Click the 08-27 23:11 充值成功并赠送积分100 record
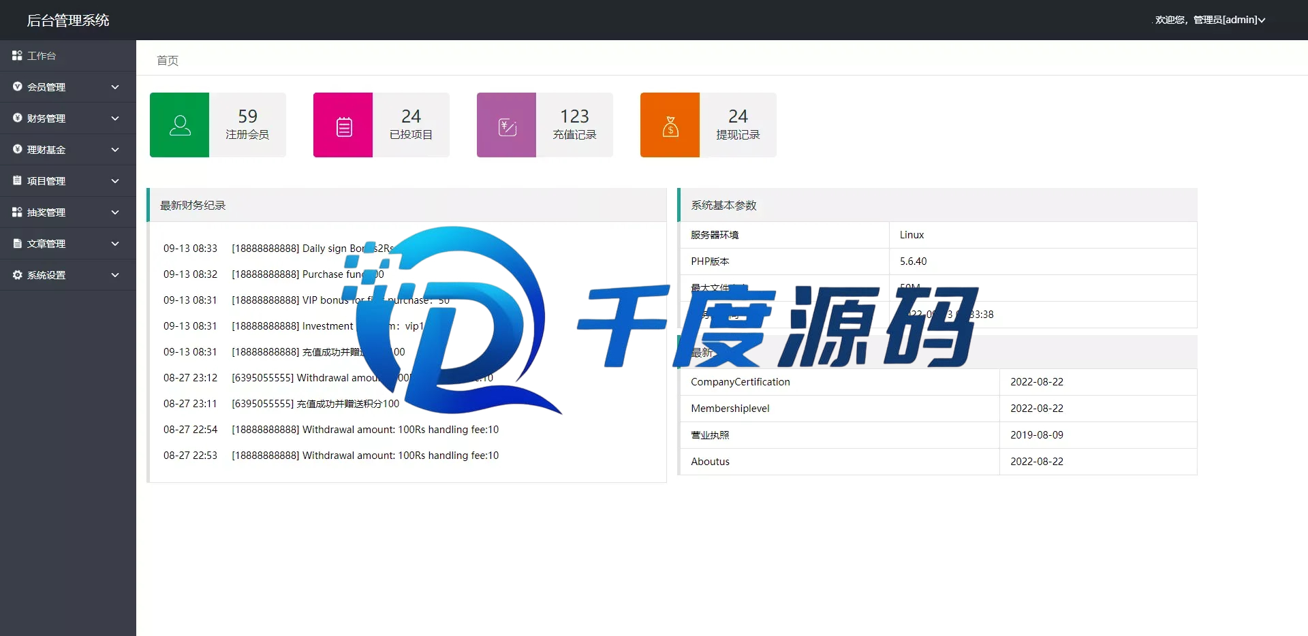1308x636 pixels. pyautogui.click(x=281, y=404)
